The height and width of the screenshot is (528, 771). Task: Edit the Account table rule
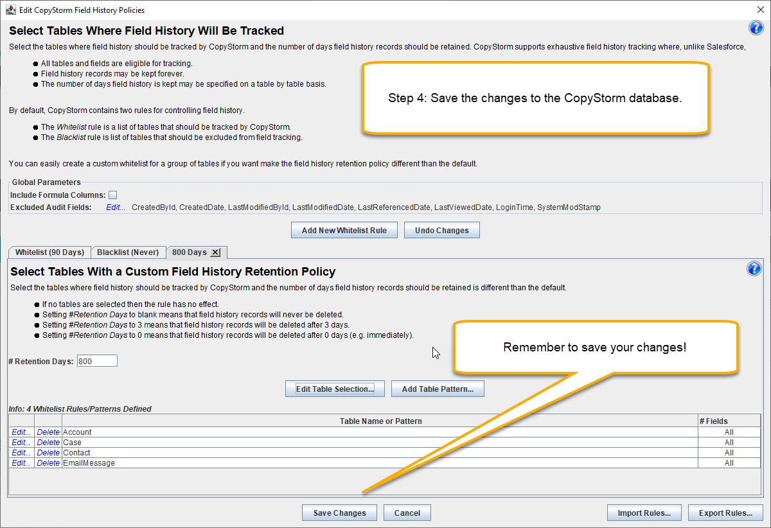tap(21, 432)
